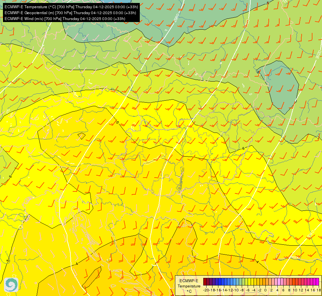Click the swirl logo icon on the map
This screenshot has height=296, width=322.
pos(11,285)
